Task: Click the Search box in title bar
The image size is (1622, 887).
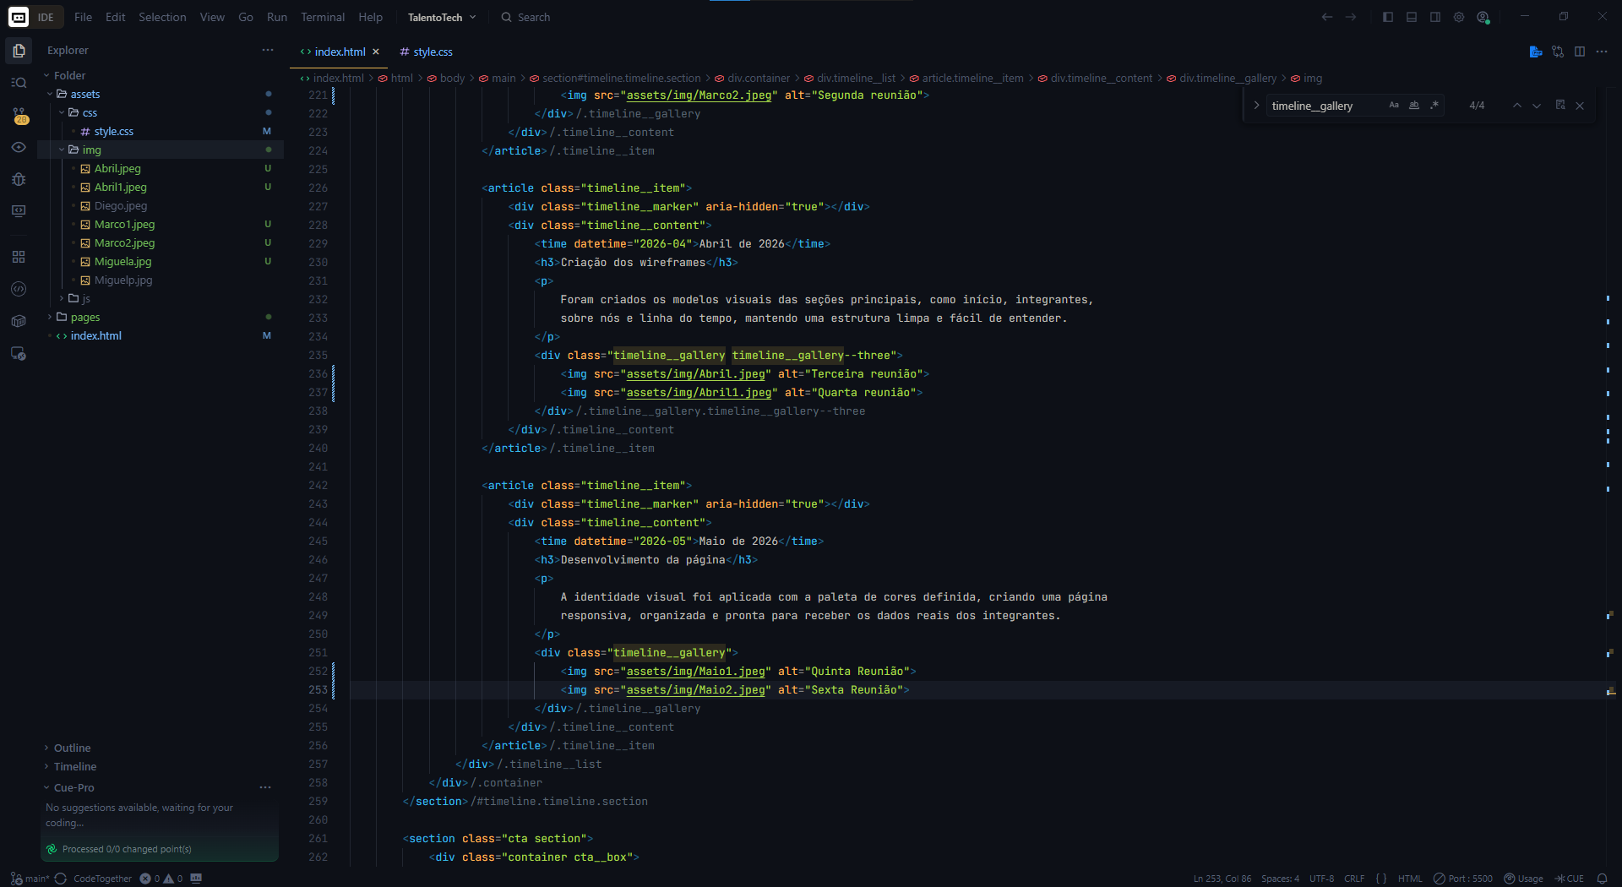Action: (525, 17)
